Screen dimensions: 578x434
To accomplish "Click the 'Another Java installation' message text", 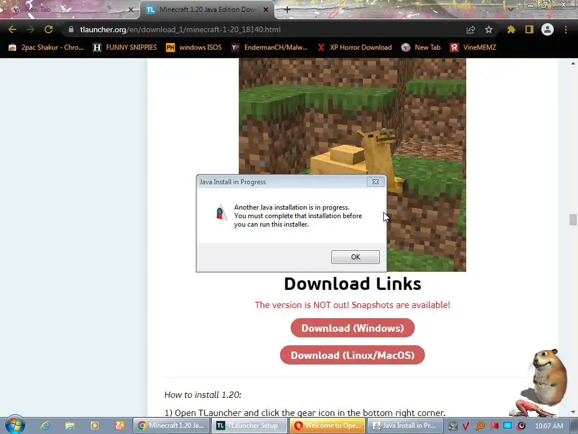I will coord(298,216).
